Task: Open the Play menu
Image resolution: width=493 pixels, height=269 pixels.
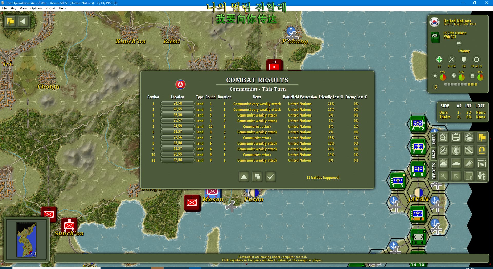Action: pyautogui.click(x=13, y=8)
